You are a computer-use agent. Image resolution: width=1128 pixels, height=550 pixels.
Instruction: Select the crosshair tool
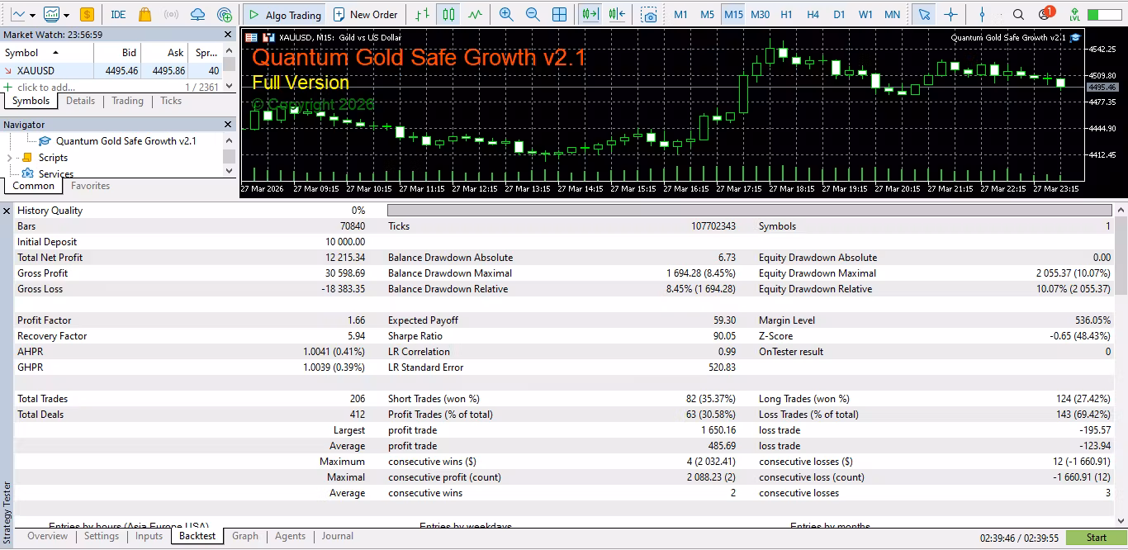coord(950,15)
